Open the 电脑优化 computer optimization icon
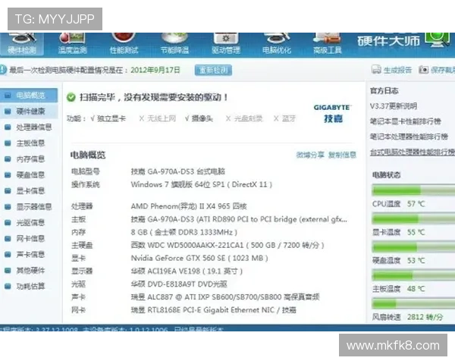Image resolution: width=455 pixels, height=364 pixels. coord(277,43)
